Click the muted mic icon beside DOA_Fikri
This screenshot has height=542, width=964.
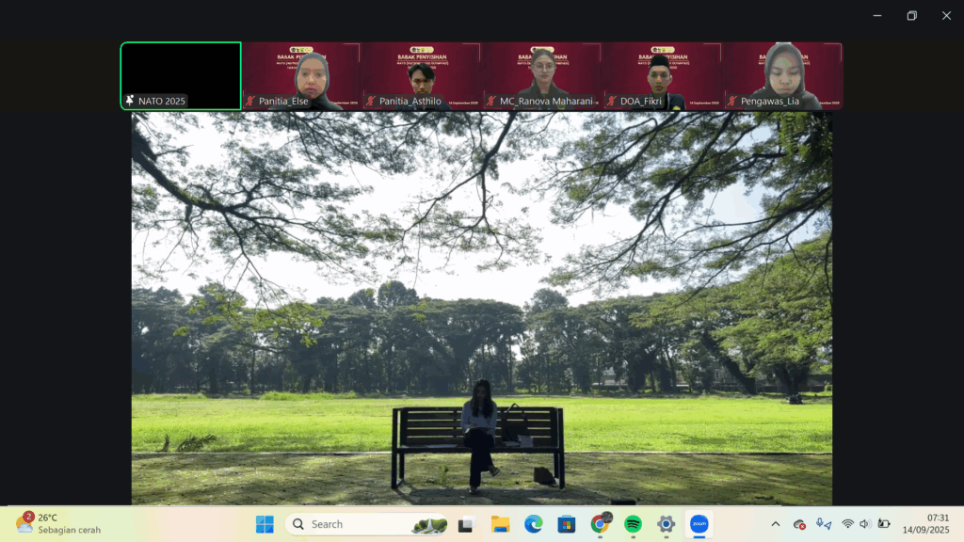click(611, 101)
